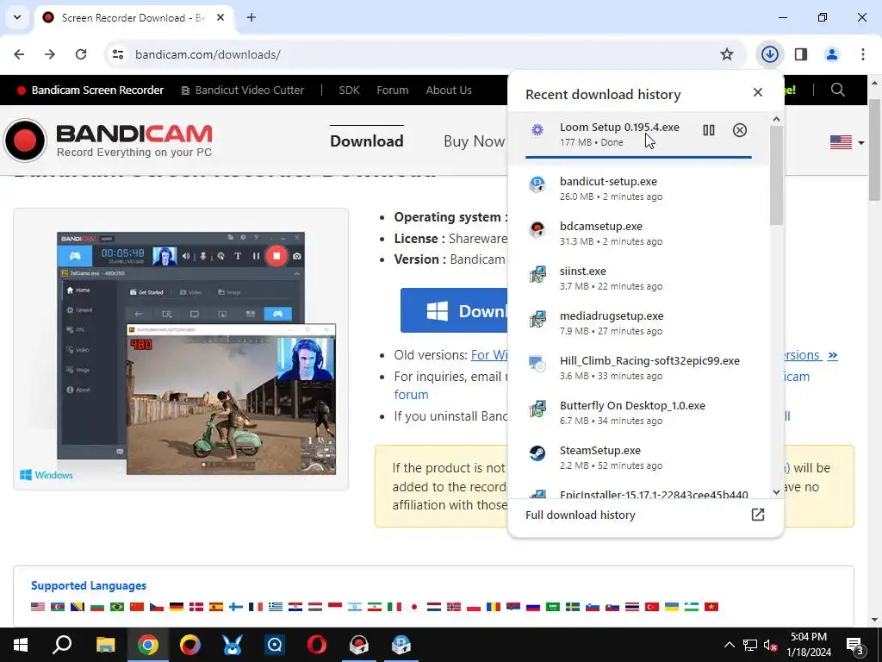Open the Chrome profile avatar

tap(831, 54)
